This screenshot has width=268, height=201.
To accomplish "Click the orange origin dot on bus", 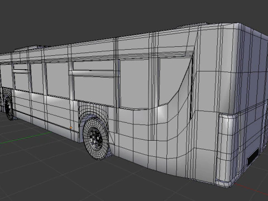I will click(71, 128).
